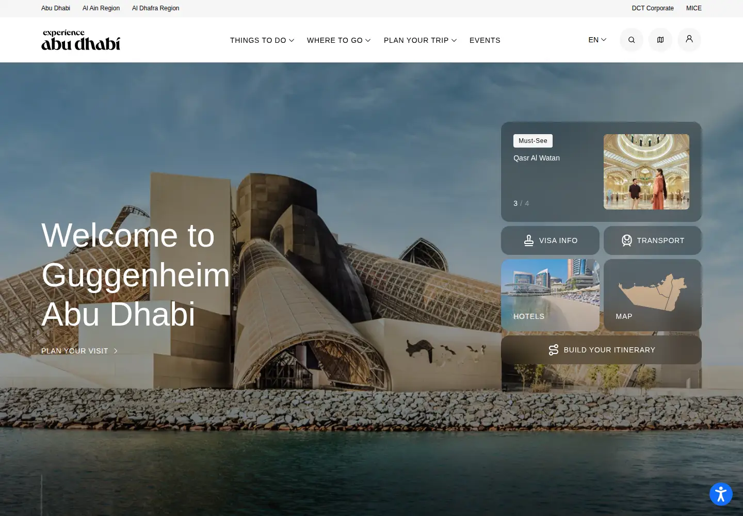Open the Hotels tile
The image size is (743, 516).
point(550,295)
